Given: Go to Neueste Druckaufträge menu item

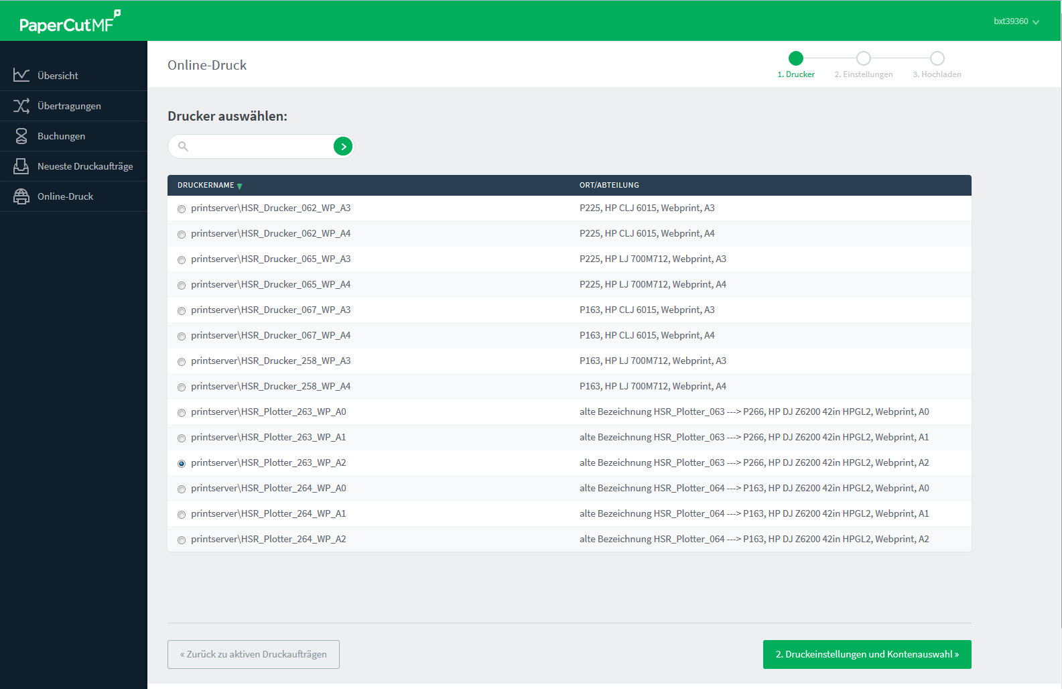Looking at the screenshot, I should (85, 166).
